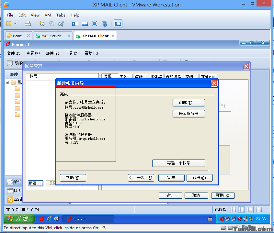Close the Home tab
The image size is (274, 233).
29,36
